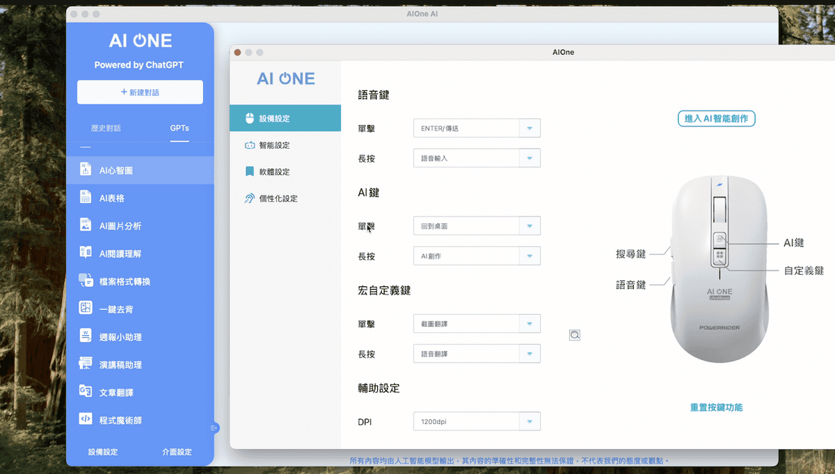Click the 新建對話 button
Screen dimensions: 835x474
(140, 92)
